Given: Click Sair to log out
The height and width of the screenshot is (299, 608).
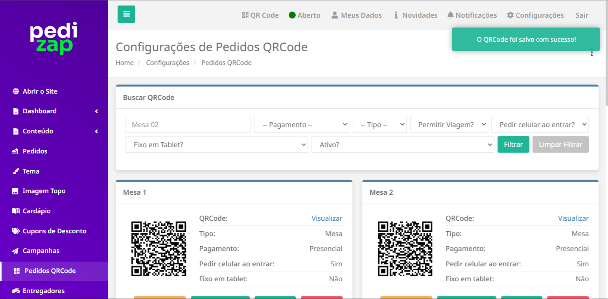Looking at the screenshot, I should coord(582,15).
